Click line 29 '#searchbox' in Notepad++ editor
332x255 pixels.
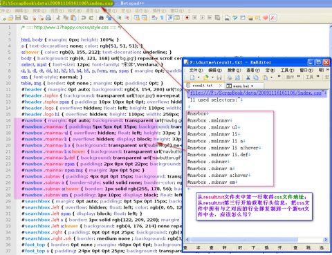coord(102,201)
